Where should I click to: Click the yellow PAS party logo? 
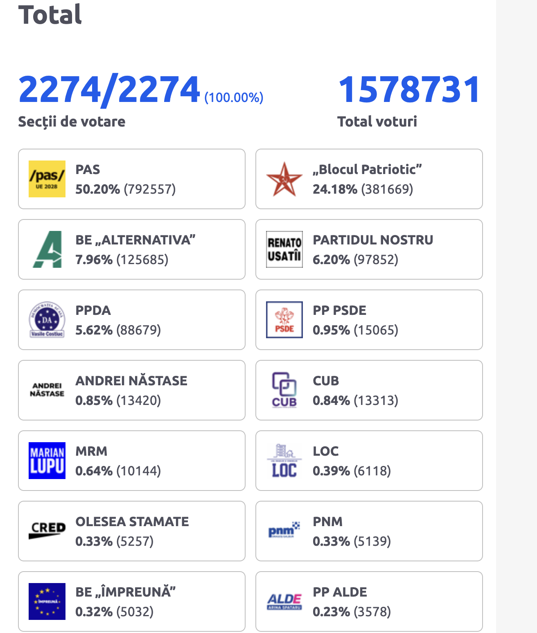coord(47,179)
